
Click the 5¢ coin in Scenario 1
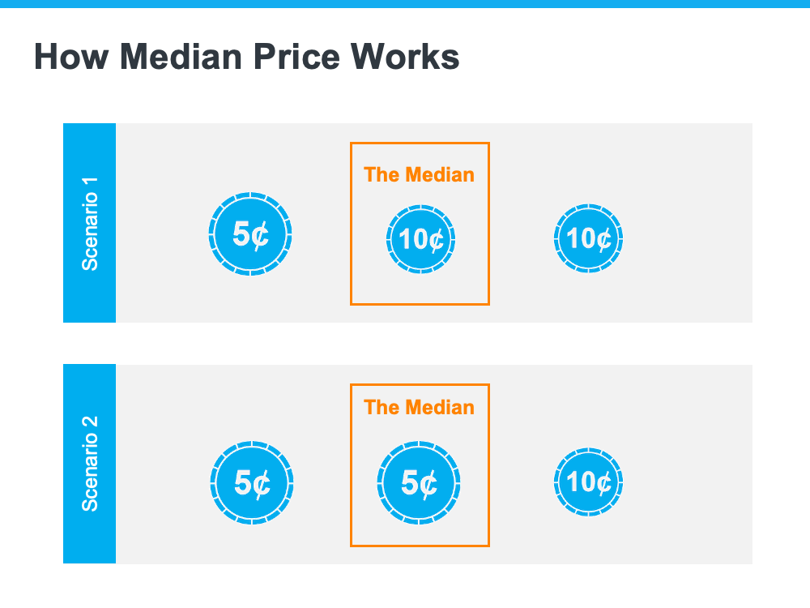(x=251, y=235)
